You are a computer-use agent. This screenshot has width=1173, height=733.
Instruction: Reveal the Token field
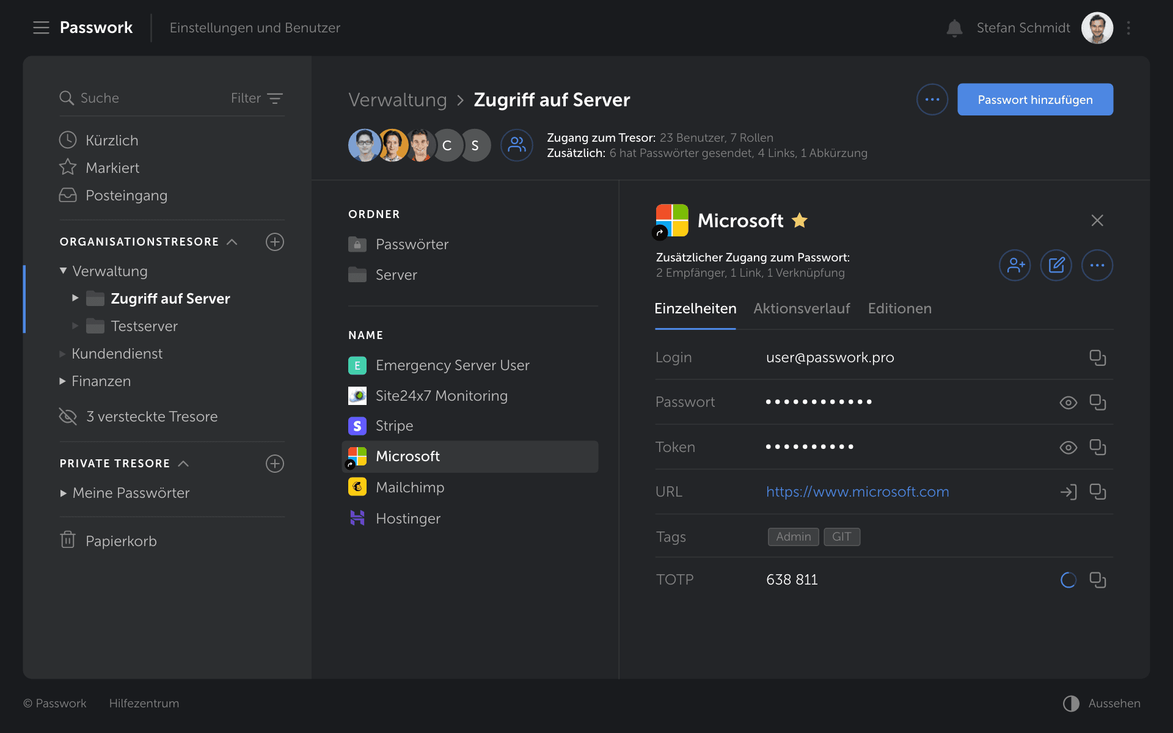[x=1068, y=448]
